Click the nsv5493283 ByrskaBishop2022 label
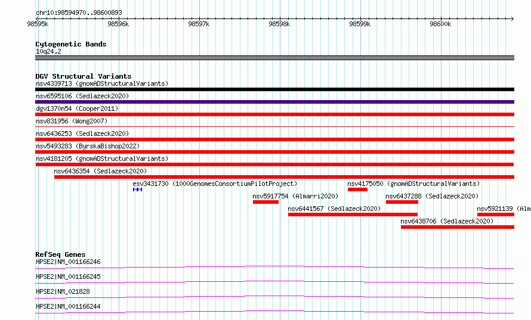 (88, 146)
